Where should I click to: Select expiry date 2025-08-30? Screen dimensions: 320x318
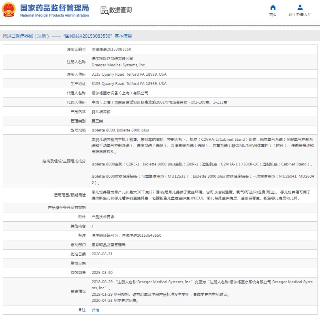[102, 273]
